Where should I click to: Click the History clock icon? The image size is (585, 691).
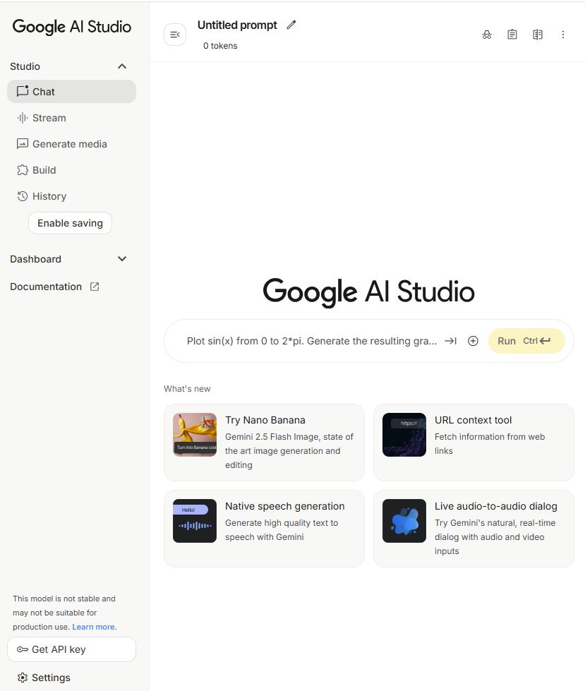[23, 196]
